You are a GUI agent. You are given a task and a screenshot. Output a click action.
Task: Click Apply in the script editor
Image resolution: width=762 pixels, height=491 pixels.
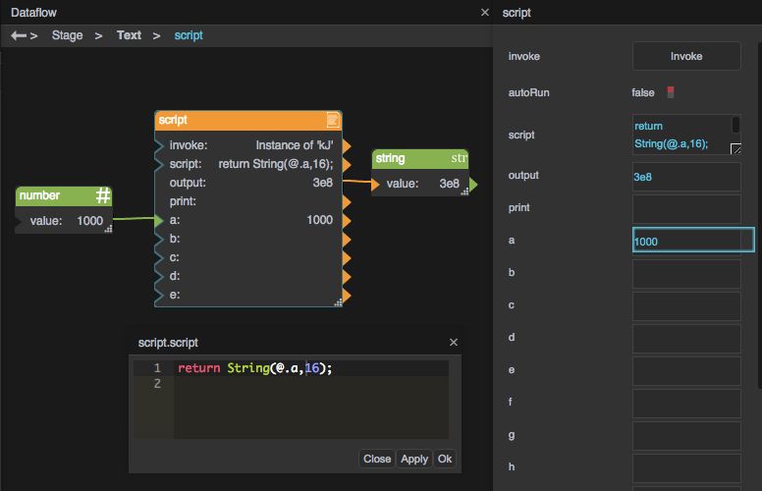pos(414,459)
